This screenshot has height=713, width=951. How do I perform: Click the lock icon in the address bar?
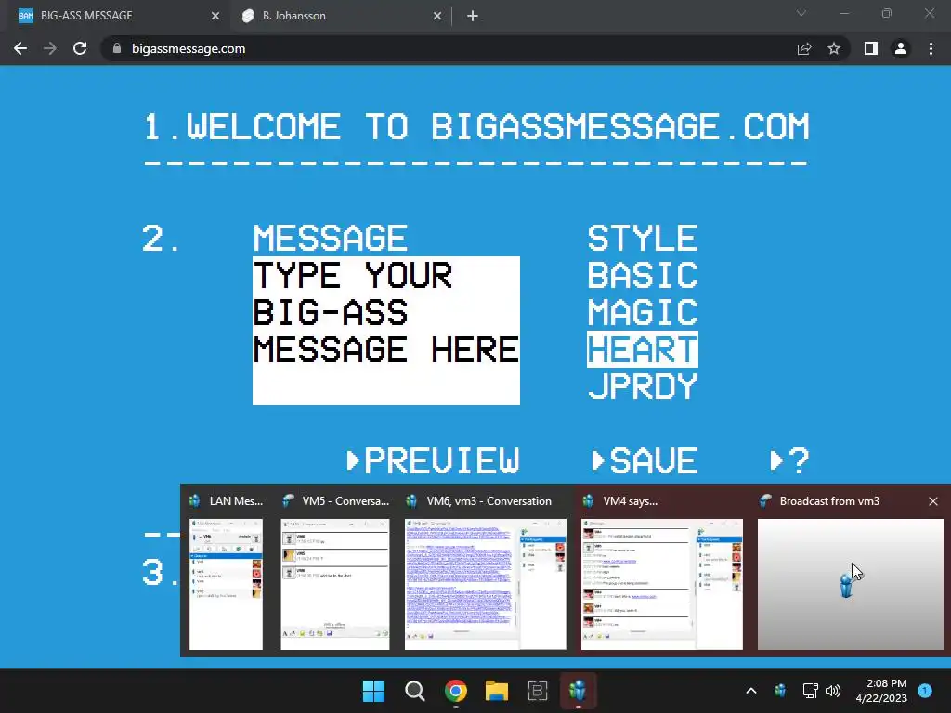(x=117, y=48)
